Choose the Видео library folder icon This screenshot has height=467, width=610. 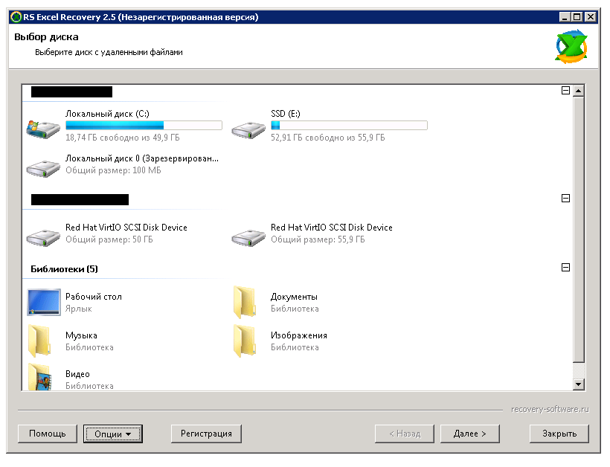click(39, 377)
